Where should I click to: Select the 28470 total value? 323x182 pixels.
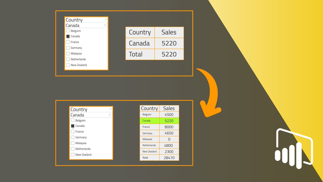pos(169,157)
